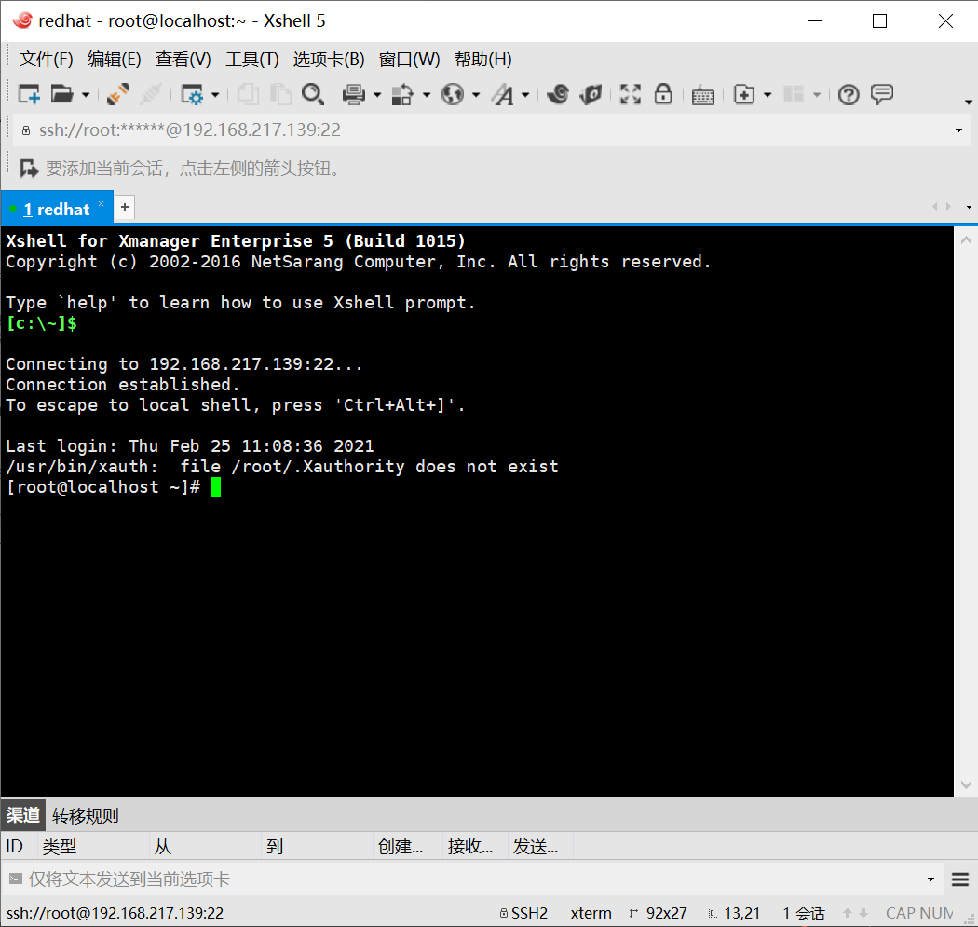Open session Properties gear icon
Screen dimensions: 978x927
coord(192,95)
